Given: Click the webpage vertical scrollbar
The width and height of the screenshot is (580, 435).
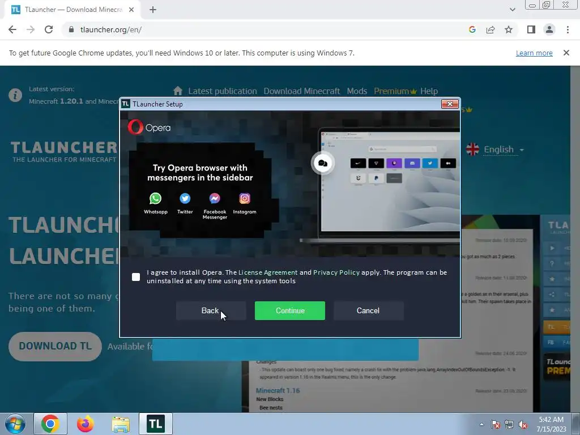Looking at the screenshot, I should point(575,239).
